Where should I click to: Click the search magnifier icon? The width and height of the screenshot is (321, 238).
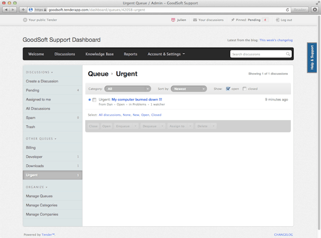[288, 54]
